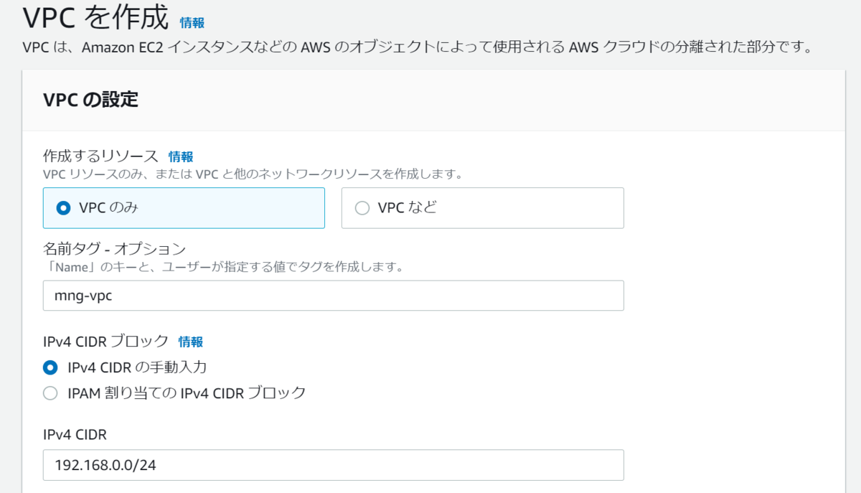This screenshot has width=861, height=493.
Task: Click the 作成するリソース section label
Action: [x=100, y=156]
